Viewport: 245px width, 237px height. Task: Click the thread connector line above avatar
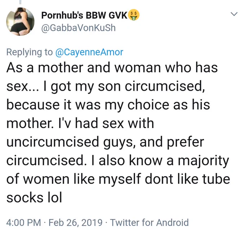(x=20, y=2)
